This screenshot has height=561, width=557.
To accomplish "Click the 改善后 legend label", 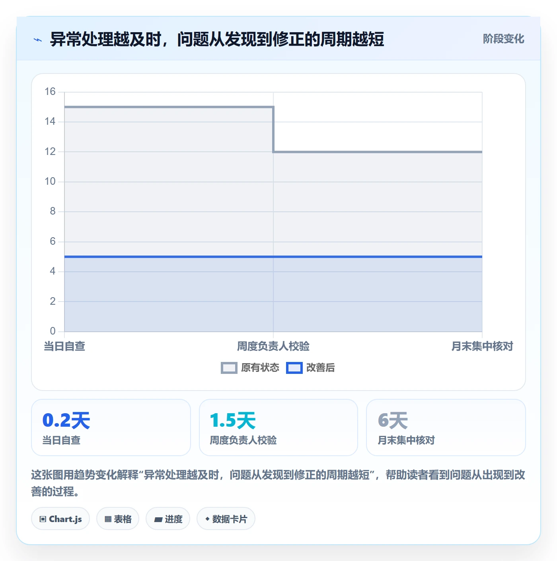I will [x=320, y=368].
